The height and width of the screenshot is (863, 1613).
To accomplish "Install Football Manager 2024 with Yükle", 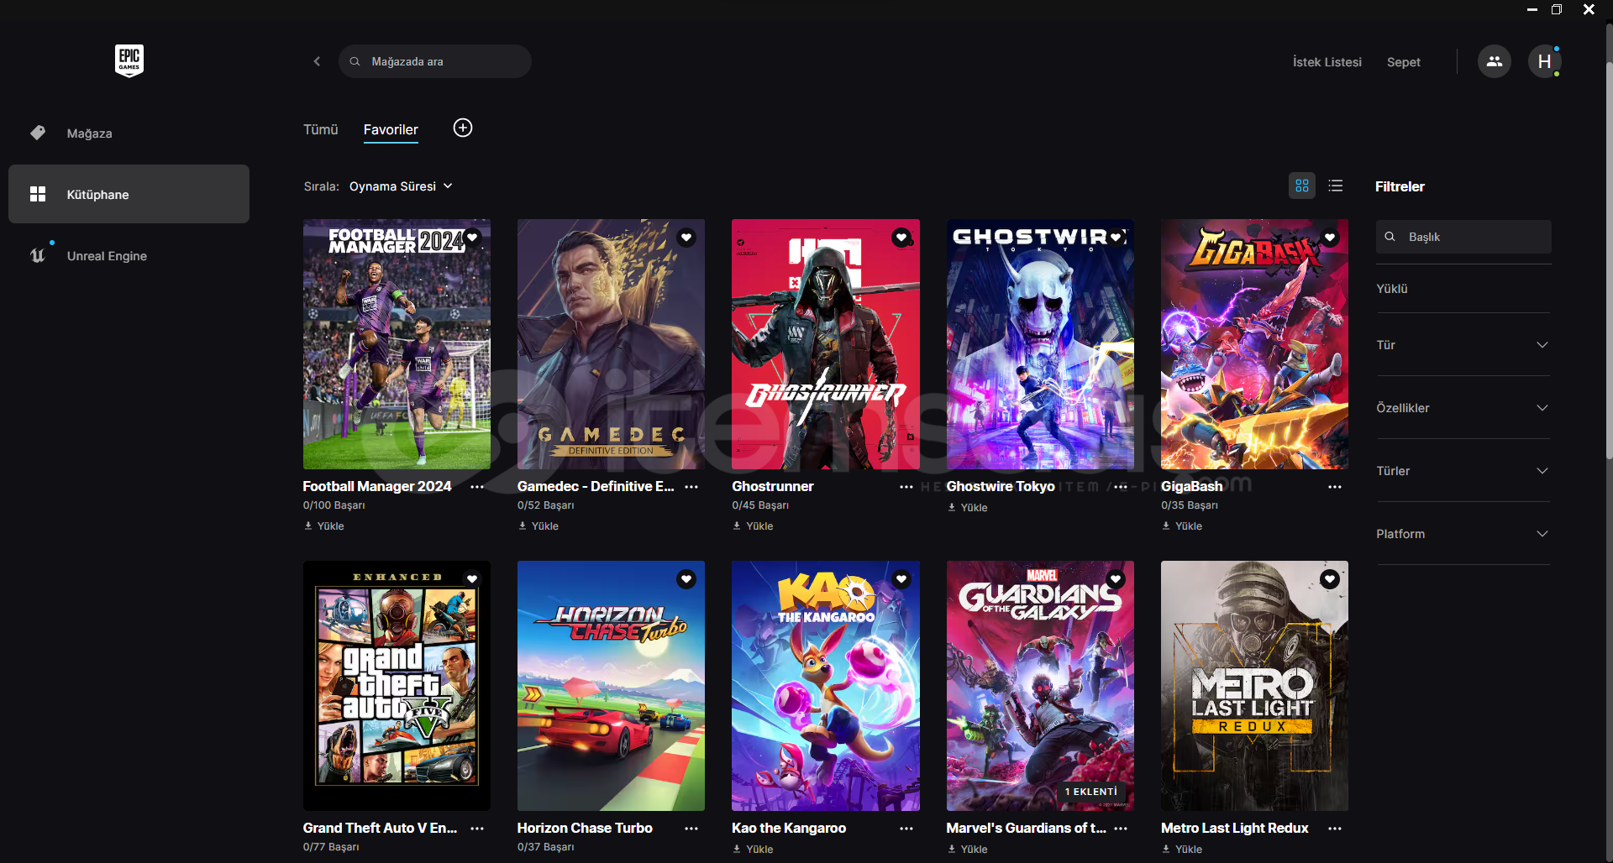I will point(324,526).
